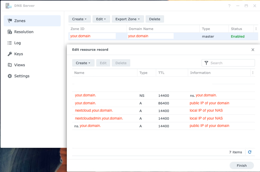
Task: Refresh the resource record list
Action: click(249, 152)
